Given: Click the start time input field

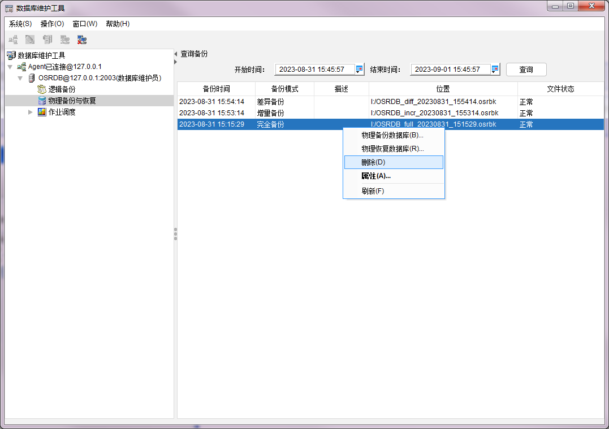Looking at the screenshot, I should click(314, 70).
